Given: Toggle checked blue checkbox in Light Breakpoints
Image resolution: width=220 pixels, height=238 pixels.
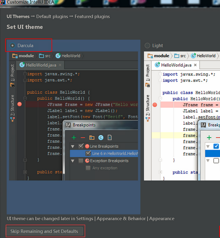Looking at the screenshot, I should (216, 147).
